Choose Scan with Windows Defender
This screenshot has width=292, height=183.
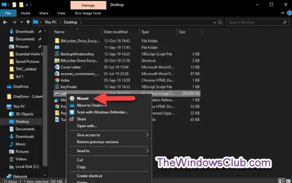click(102, 112)
